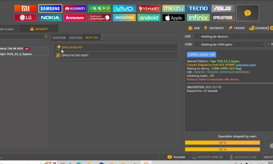Open the Fastboot tool
273x164 pixels.
[x=214, y=28]
